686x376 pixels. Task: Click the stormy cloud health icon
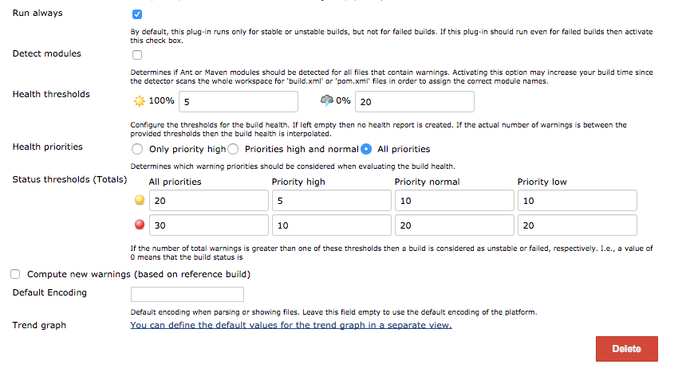[x=326, y=101]
